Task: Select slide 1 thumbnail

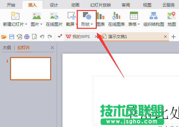Action: (x=30, y=69)
